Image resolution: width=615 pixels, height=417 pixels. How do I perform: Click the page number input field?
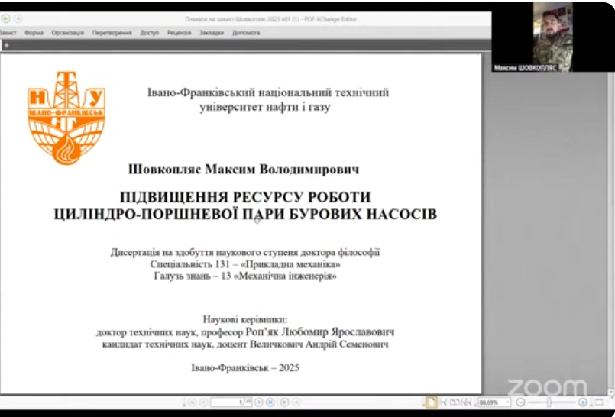(231, 402)
